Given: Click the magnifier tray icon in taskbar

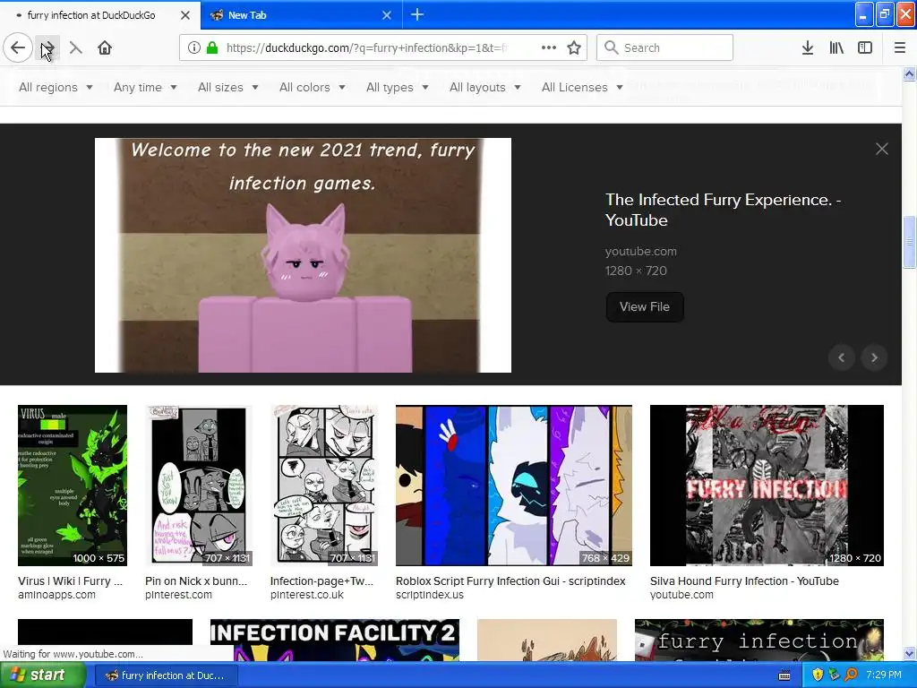Looking at the screenshot, I should pos(851,675).
